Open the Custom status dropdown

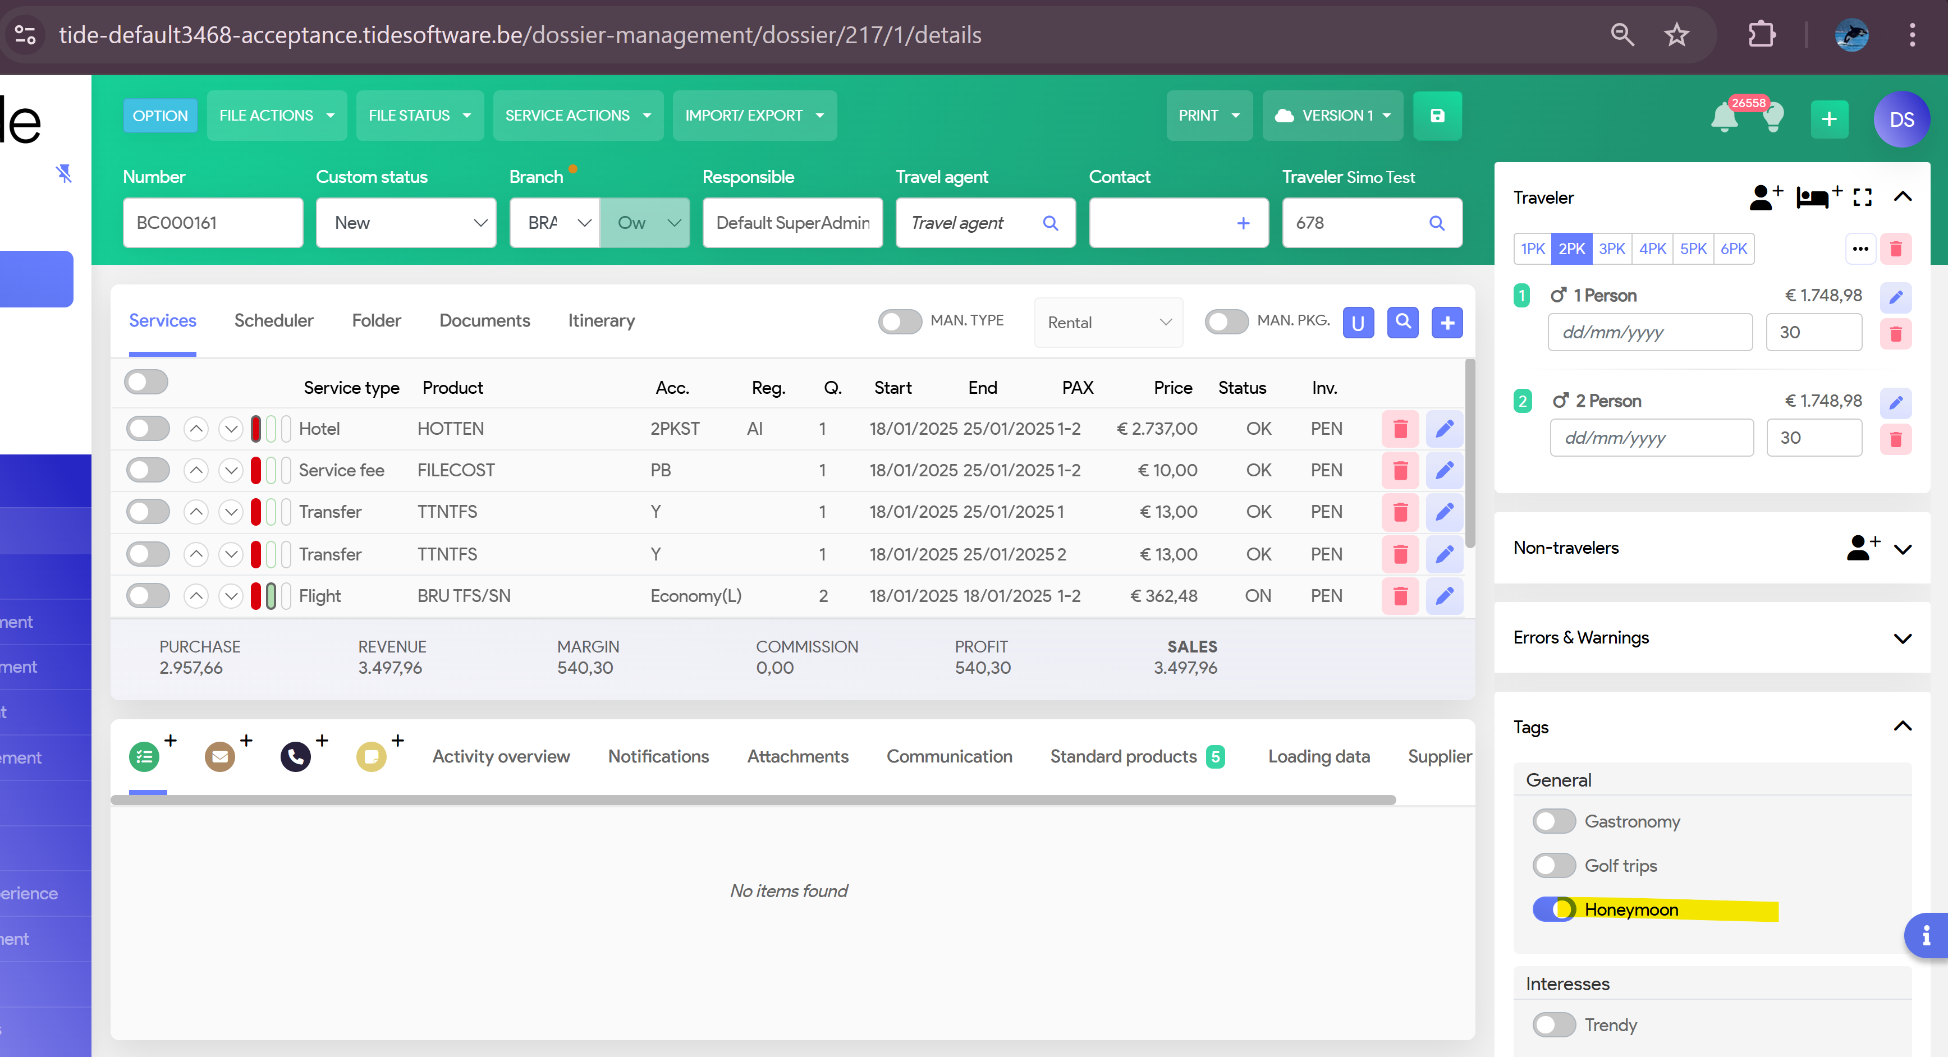point(406,223)
